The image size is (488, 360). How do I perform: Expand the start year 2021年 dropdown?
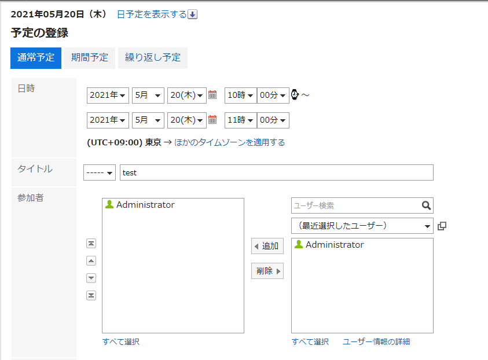(108, 95)
